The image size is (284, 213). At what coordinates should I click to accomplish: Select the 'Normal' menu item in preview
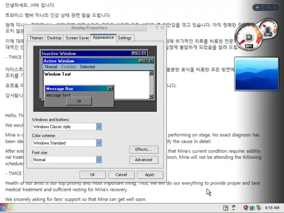(x=51, y=67)
